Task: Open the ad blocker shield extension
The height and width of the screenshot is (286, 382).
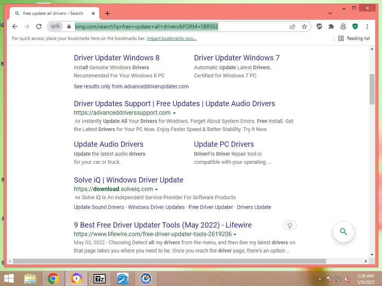Action: tap(319, 26)
